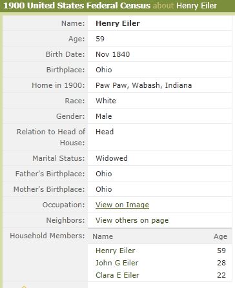Open the Neighbors "View others on page" link
Viewport: 235px width, 288px height.
click(x=132, y=220)
